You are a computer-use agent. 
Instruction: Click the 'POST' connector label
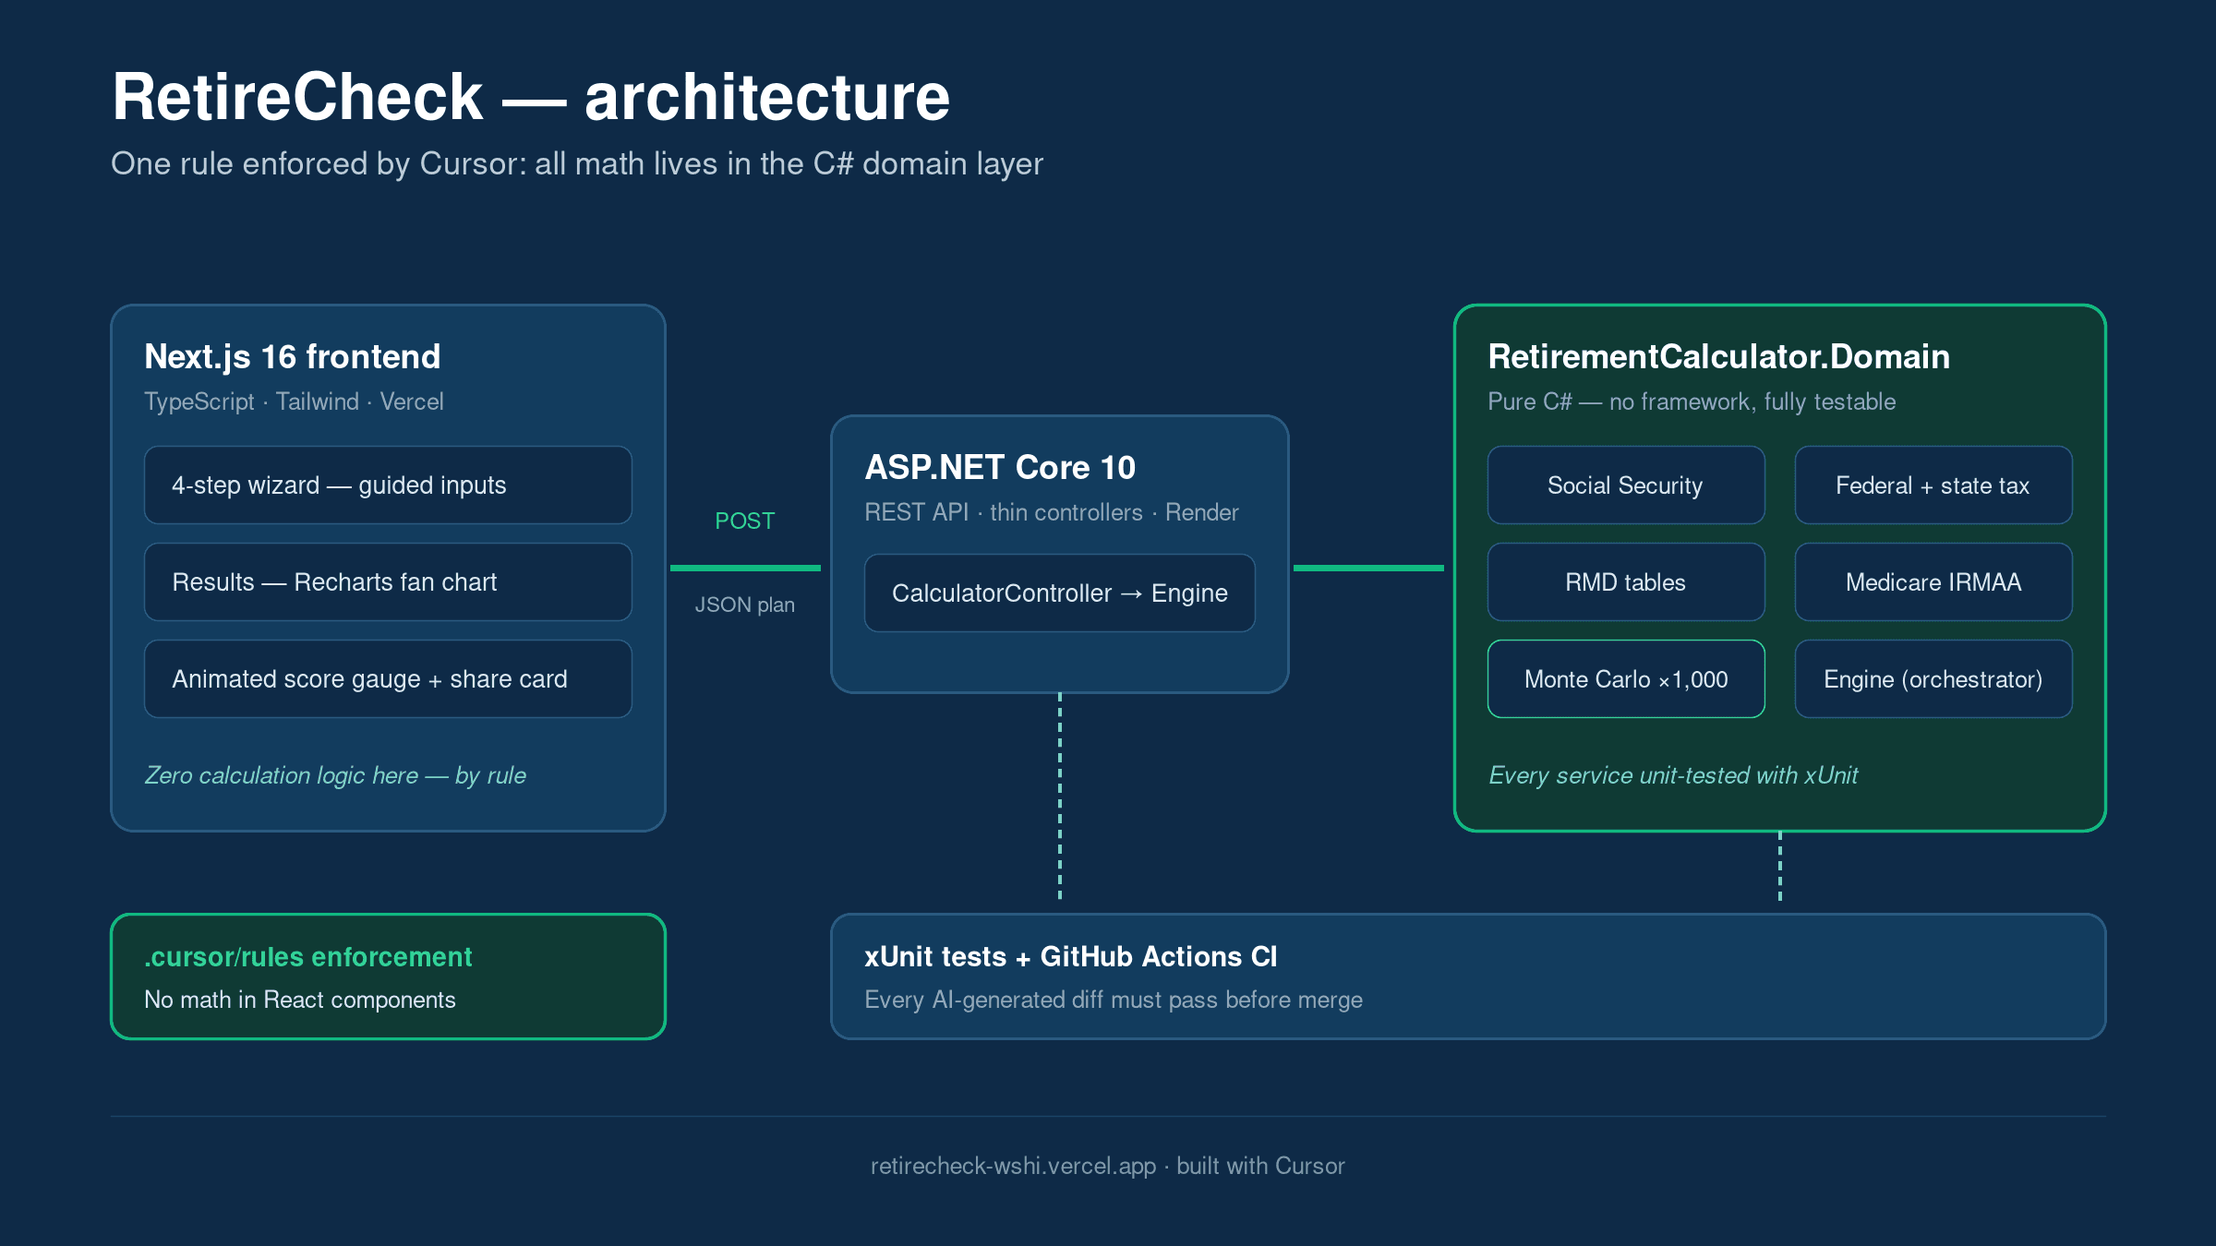tap(745, 521)
